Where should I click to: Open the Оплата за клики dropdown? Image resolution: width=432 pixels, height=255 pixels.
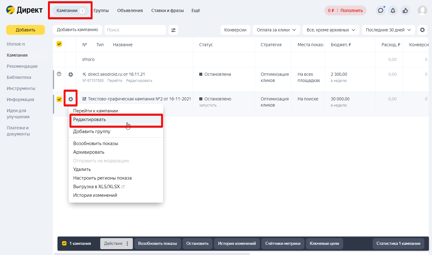coord(276,30)
